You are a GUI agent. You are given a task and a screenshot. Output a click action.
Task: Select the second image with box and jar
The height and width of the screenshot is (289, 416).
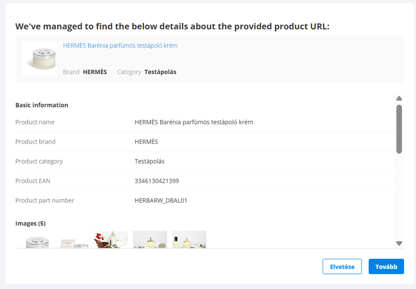pos(75,241)
